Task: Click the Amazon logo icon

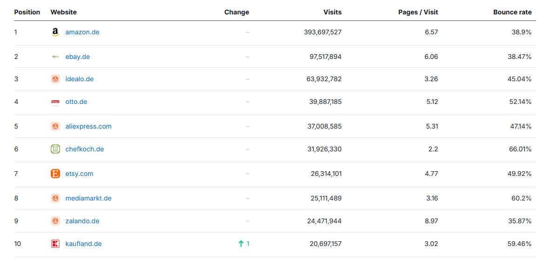Action: 55,32
